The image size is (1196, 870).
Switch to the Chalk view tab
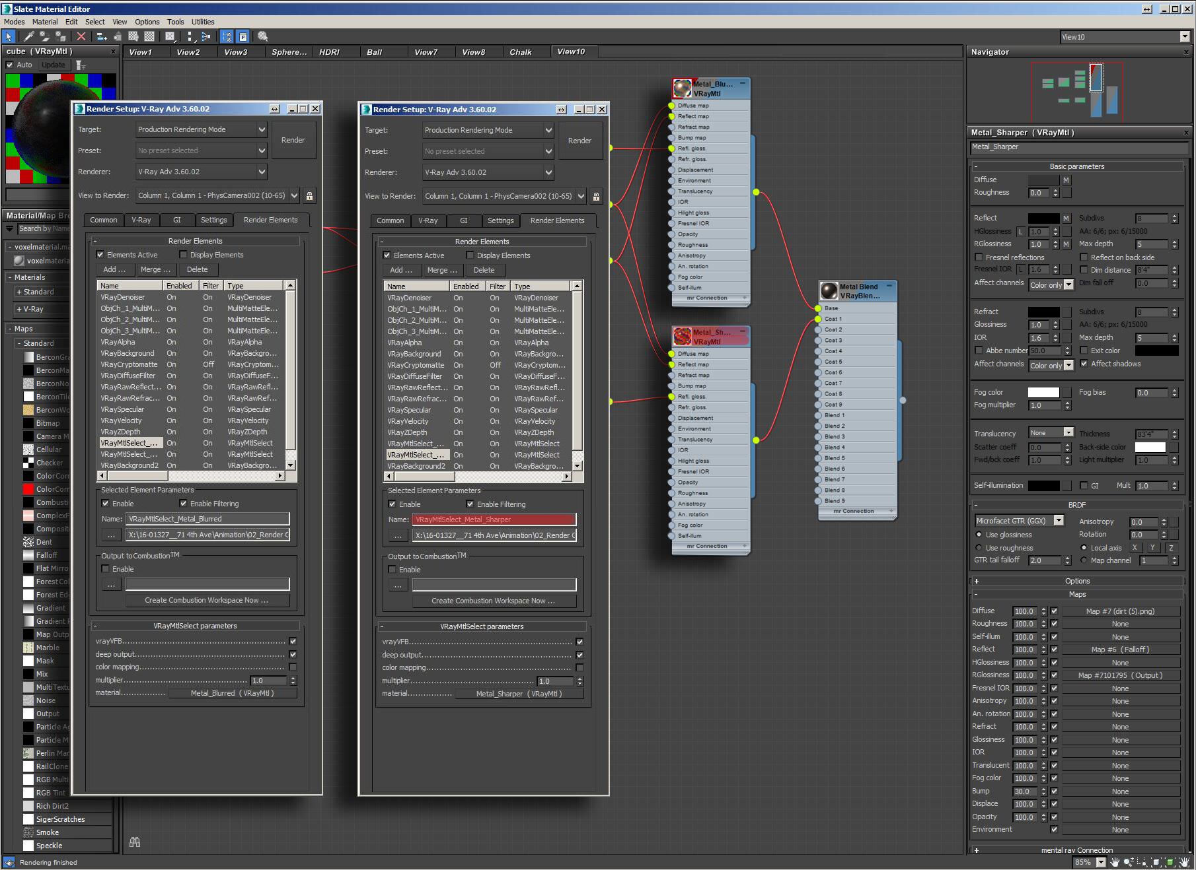tap(520, 52)
